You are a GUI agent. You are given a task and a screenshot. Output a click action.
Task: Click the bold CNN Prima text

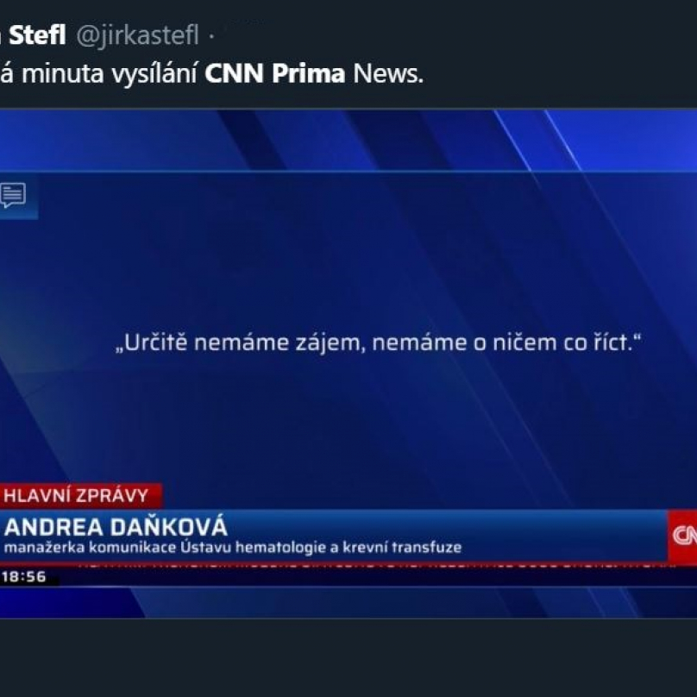[x=274, y=74]
